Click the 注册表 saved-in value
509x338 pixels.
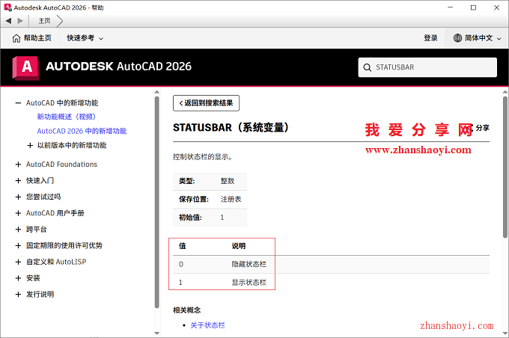coord(231,199)
